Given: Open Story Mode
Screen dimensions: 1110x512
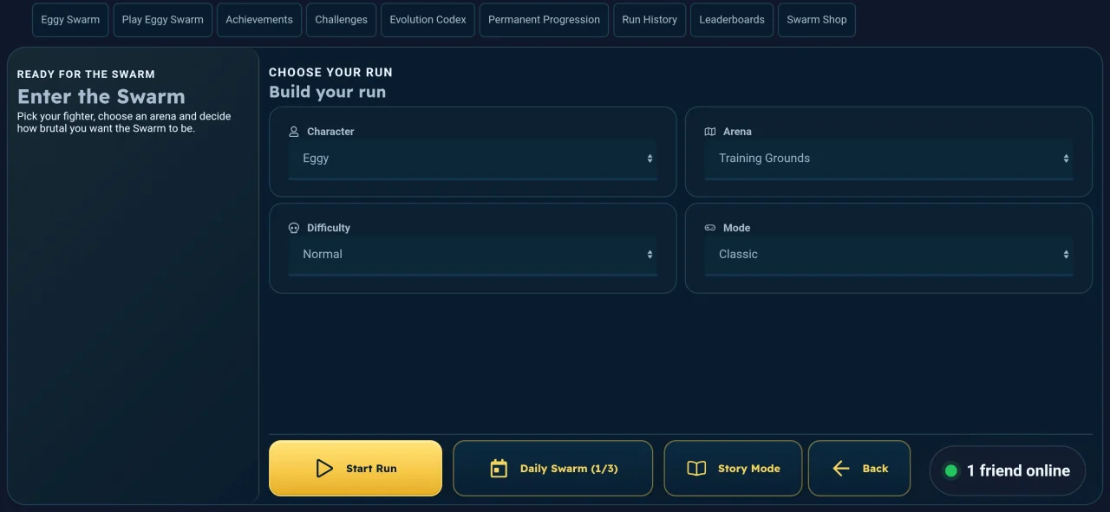Looking at the screenshot, I should pos(733,469).
